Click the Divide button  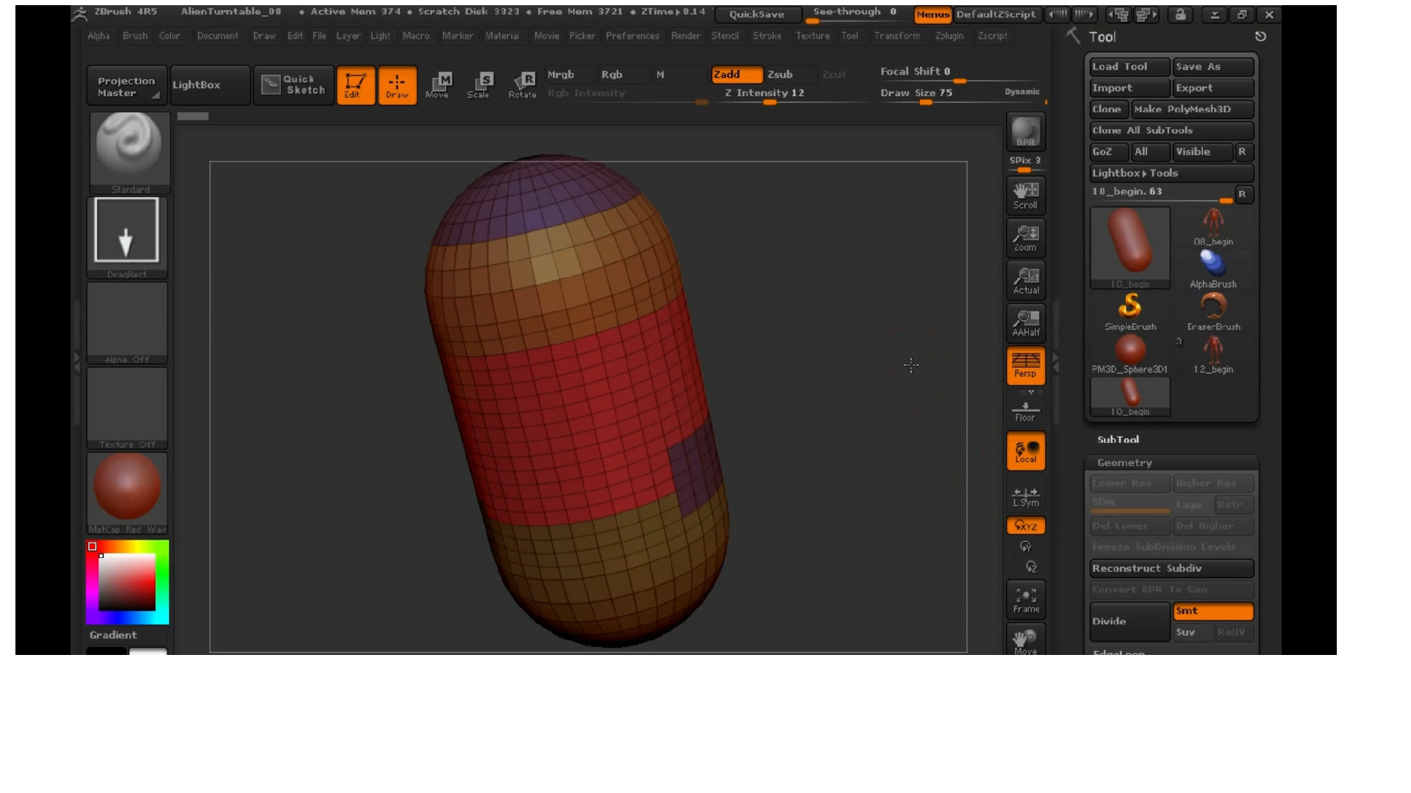coord(1130,621)
